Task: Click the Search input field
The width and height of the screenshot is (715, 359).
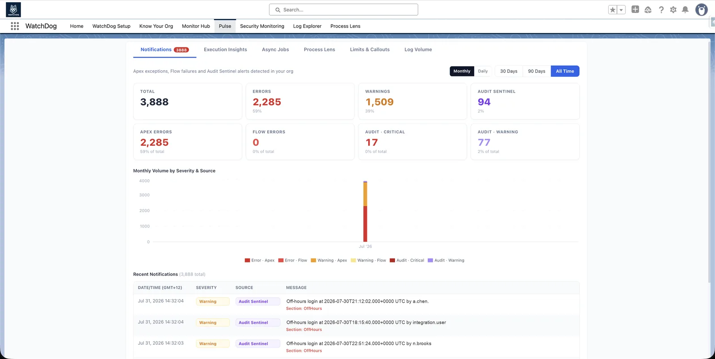Action: click(x=343, y=9)
